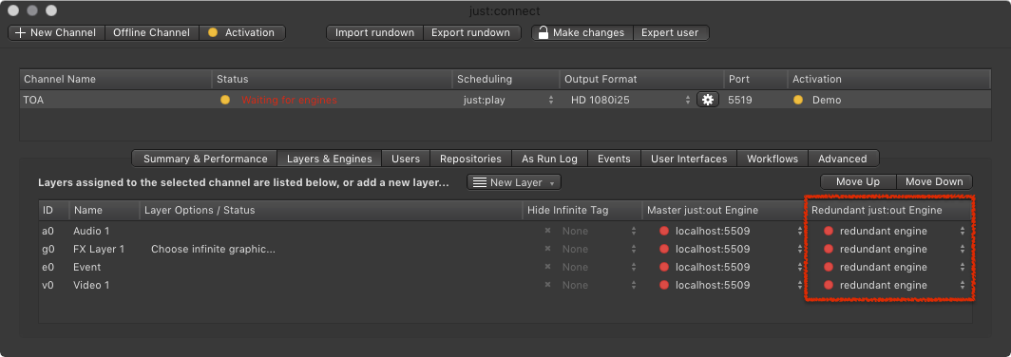
Task: Open the User Interfaces tab
Action: [x=689, y=159]
